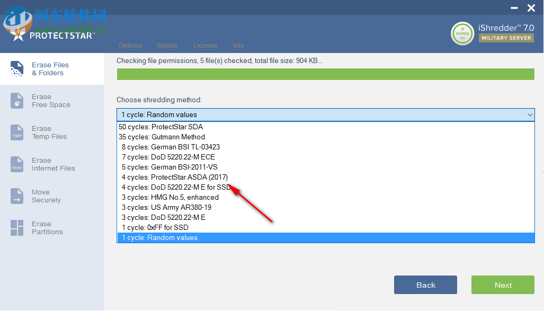
Task: Open the Options menu
Action: pos(130,46)
